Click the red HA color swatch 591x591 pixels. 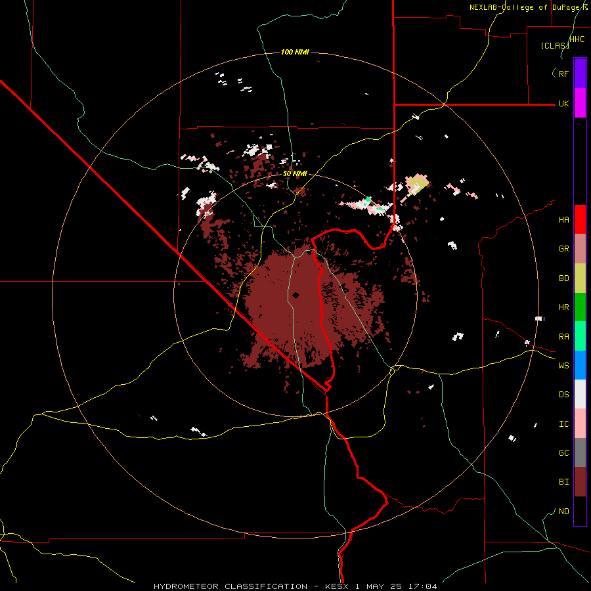(580, 219)
